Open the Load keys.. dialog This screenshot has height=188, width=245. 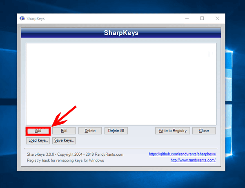38,141
